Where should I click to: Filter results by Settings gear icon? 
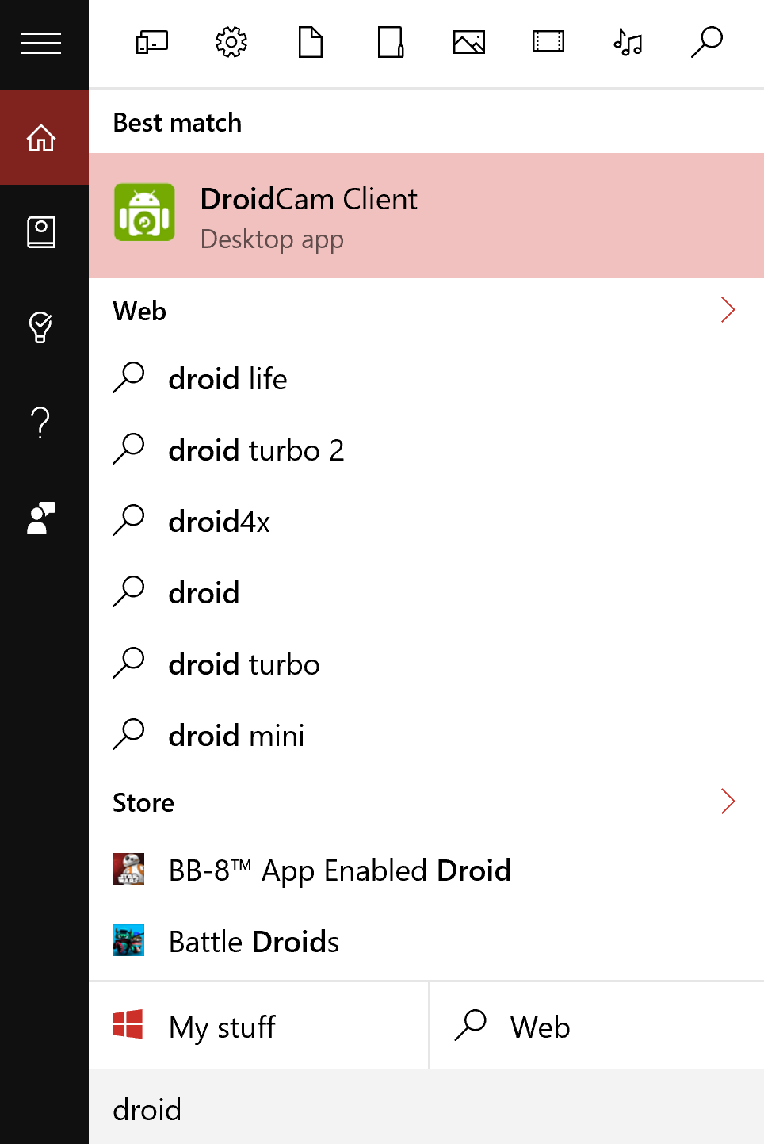pos(231,42)
